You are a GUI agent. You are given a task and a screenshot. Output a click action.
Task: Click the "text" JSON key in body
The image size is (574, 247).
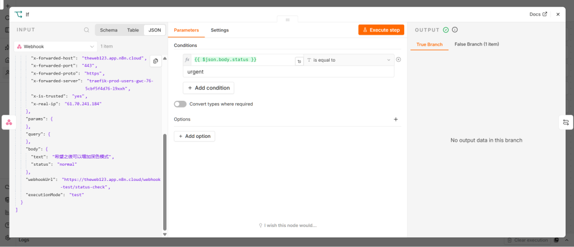[39, 157]
